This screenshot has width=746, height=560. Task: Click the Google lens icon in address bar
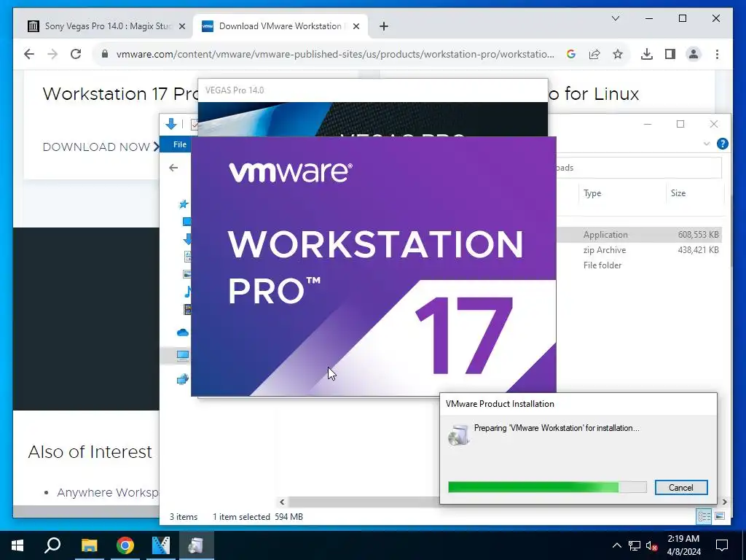pos(571,54)
